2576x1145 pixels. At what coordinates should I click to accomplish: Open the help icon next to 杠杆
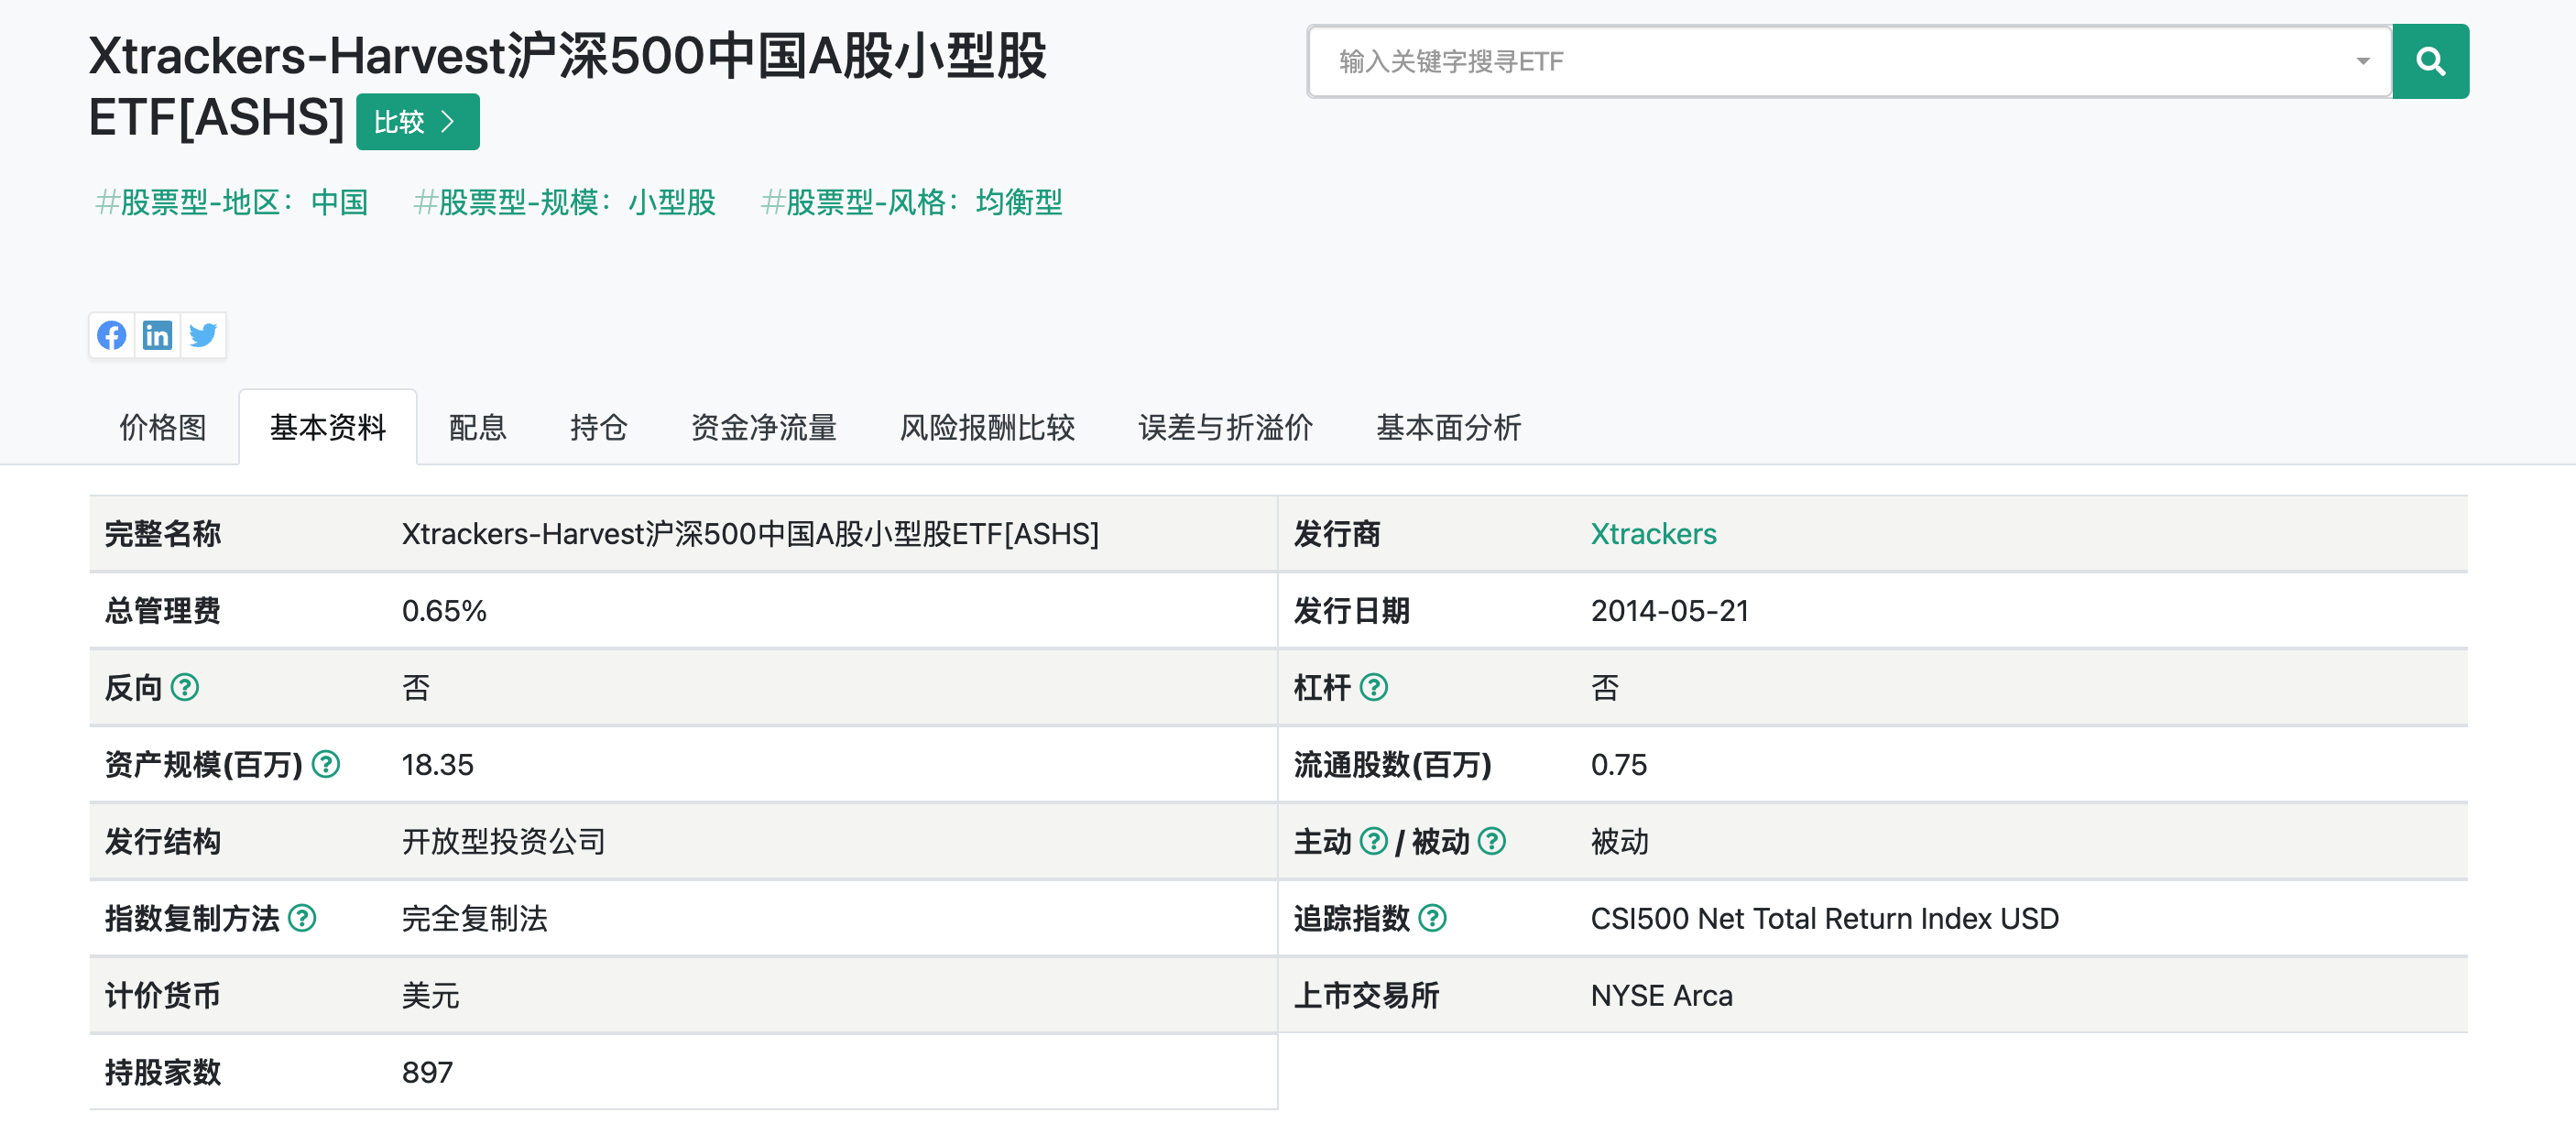pyautogui.click(x=1377, y=688)
